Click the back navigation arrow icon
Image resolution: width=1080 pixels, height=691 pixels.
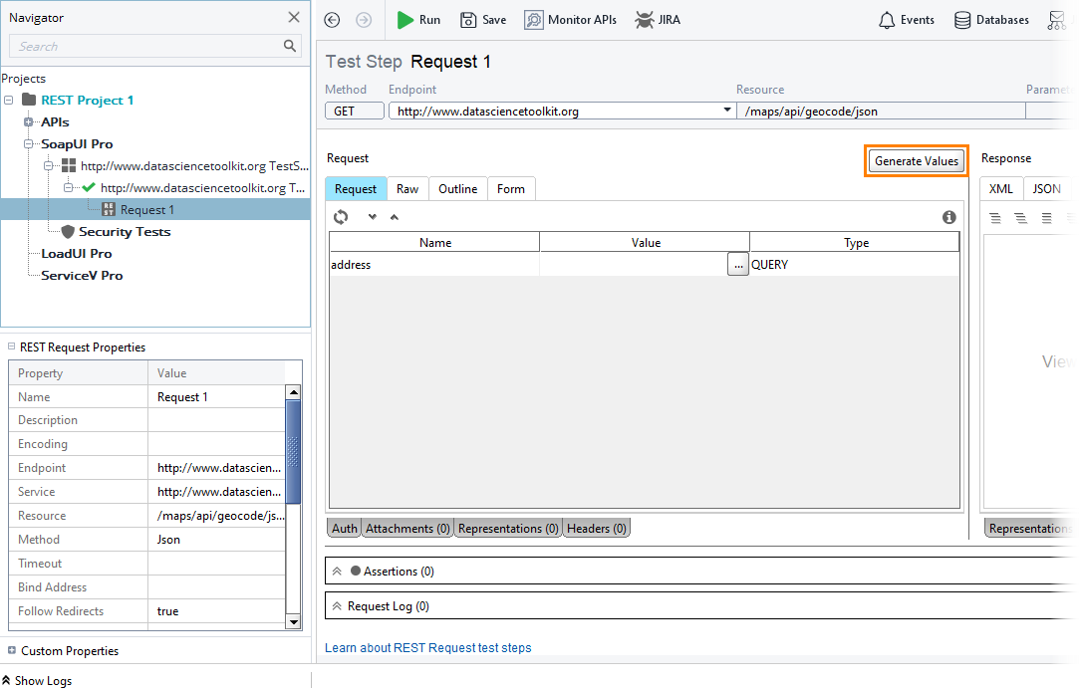pyautogui.click(x=332, y=20)
